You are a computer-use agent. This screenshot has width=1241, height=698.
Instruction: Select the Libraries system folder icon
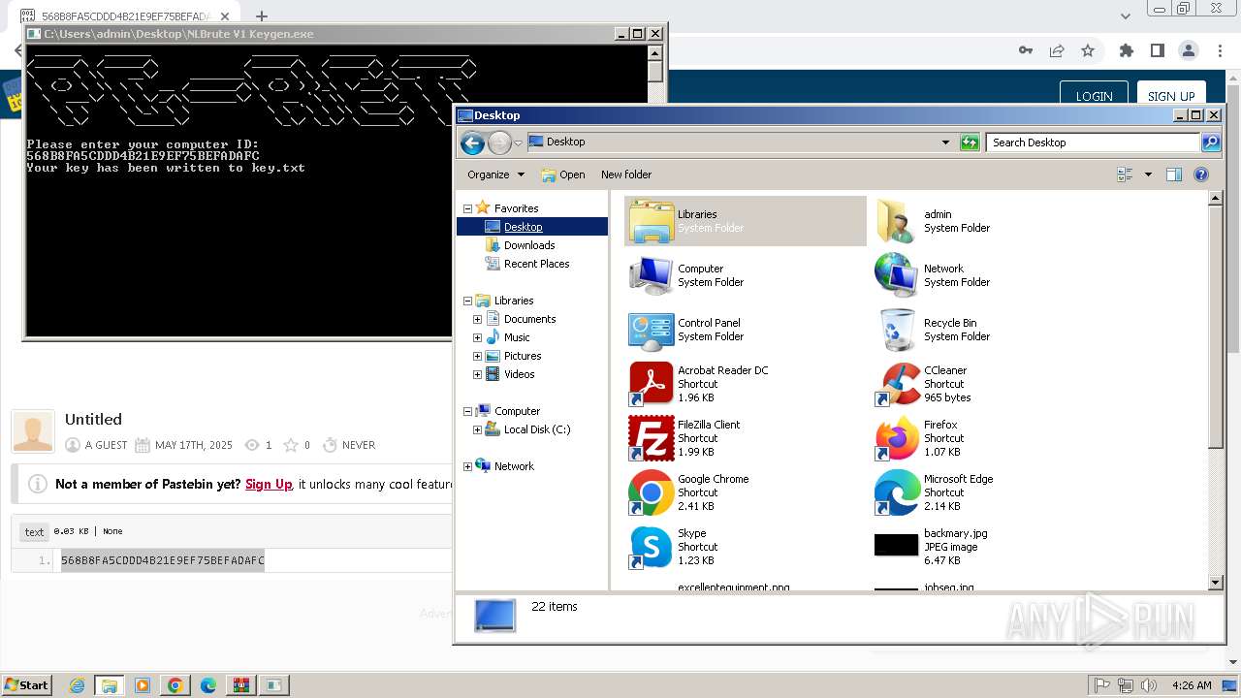(652, 221)
